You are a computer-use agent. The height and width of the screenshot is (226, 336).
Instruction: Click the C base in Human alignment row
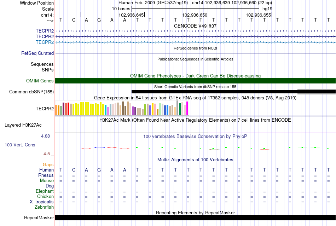(74, 170)
